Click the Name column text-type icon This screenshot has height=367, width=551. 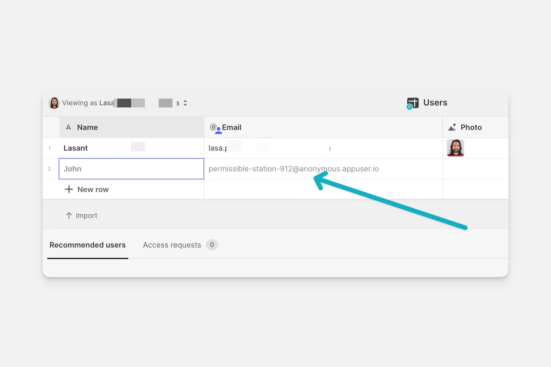69,127
